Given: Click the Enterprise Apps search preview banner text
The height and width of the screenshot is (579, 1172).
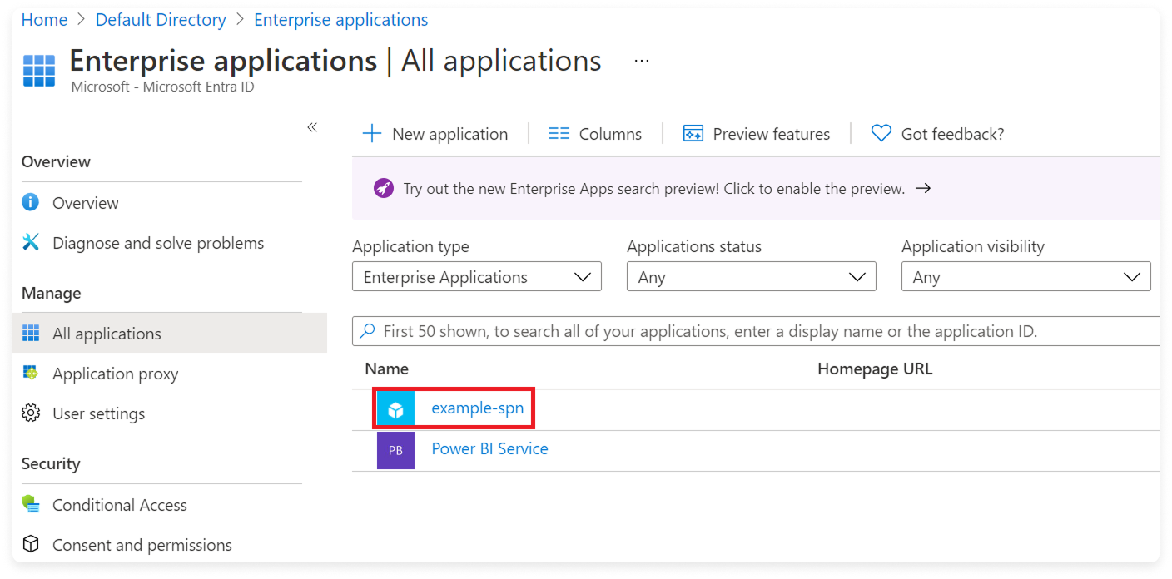Looking at the screenshot, I should point(654,189).
